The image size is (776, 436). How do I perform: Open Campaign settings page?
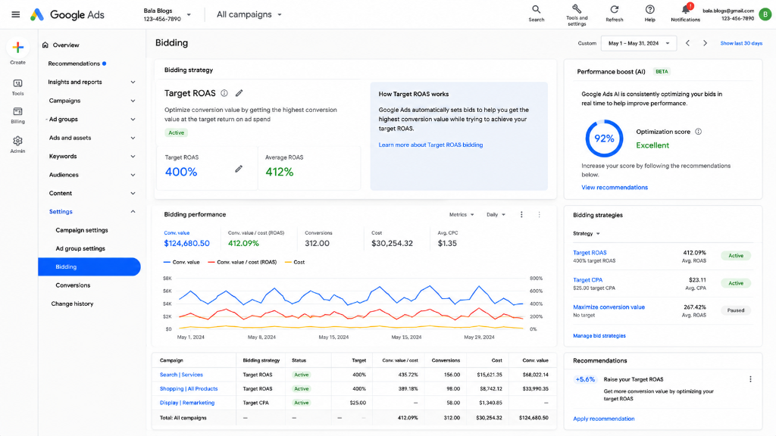click(x=82, y=230)
